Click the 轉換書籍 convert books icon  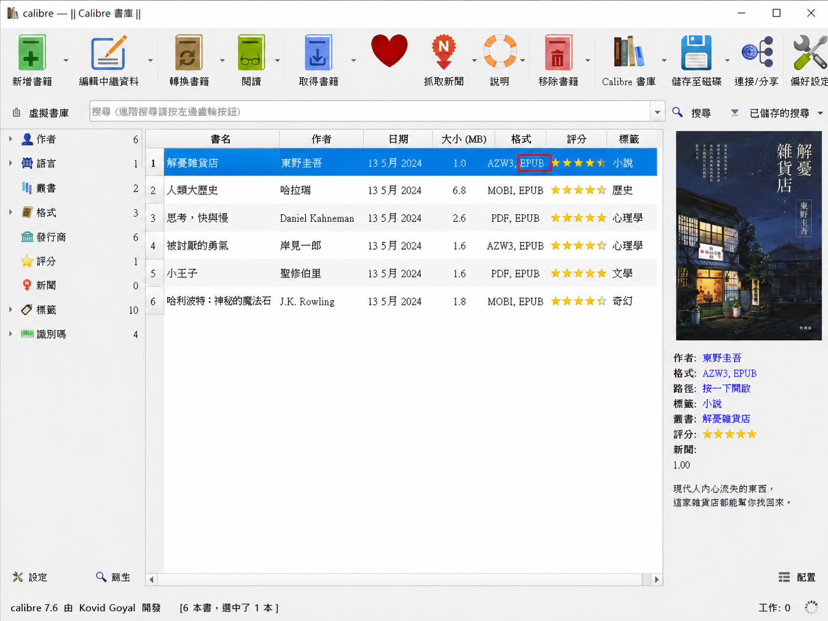pyautogui.click(x=189, y=53)
